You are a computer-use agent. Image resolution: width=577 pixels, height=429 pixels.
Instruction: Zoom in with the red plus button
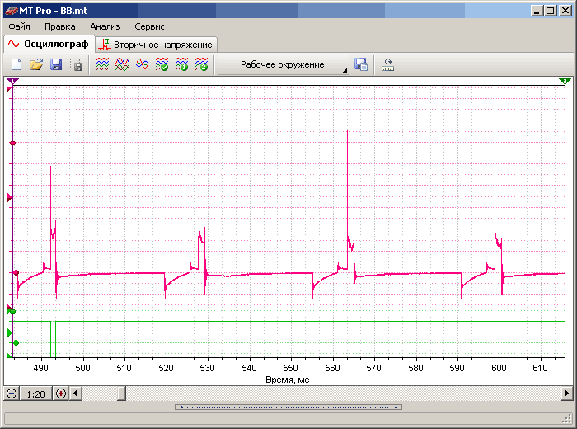[x=60, y=394]
